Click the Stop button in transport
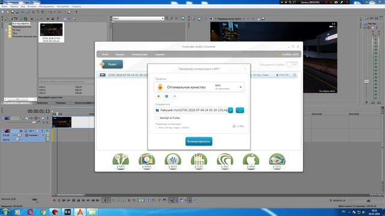Screen dimensions: 385x216 (x=78, y=200)
